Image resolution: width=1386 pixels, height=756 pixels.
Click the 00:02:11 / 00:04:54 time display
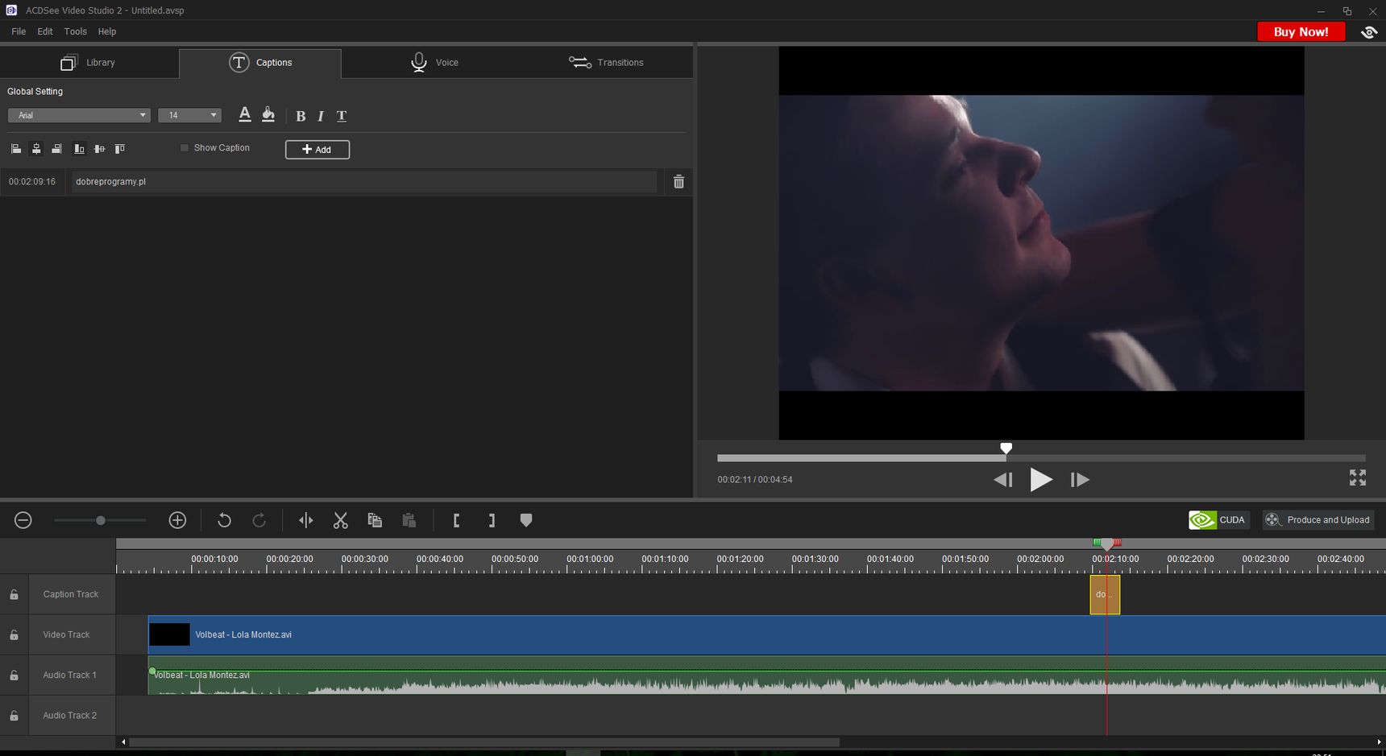[x=755, y=480]
